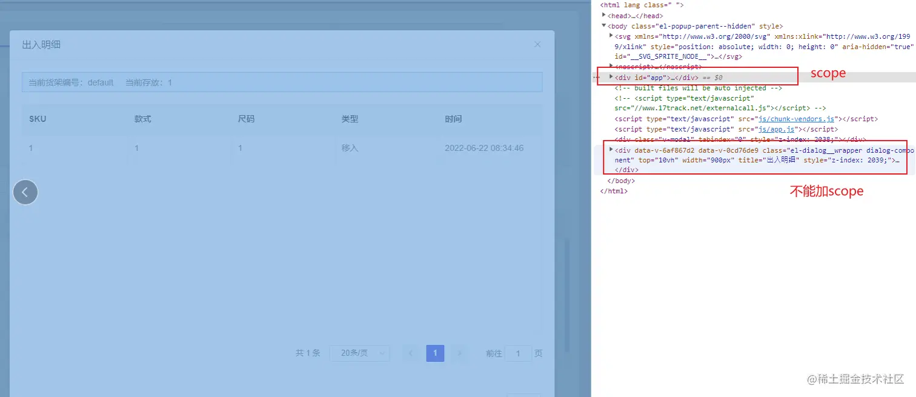
Task: Expand the el-dialog__wrapper div node
Action: pyautogui.click(x=611, y=149)
